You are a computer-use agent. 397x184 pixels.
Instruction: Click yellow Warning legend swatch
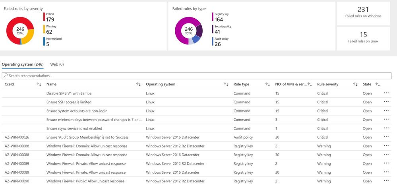[44, 29]
